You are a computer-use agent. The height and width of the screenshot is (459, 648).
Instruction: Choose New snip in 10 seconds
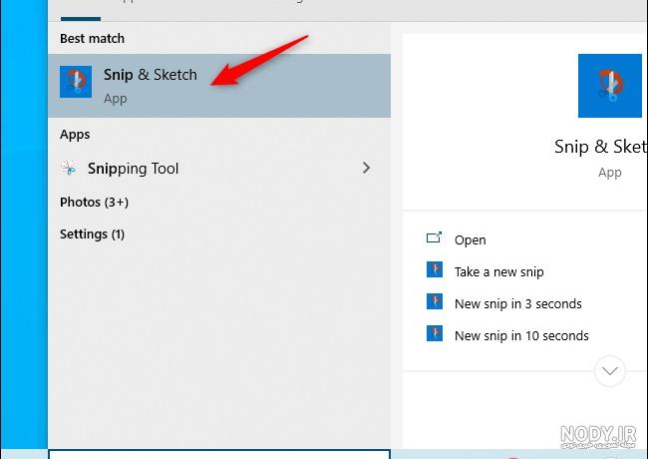coord(521,336)
